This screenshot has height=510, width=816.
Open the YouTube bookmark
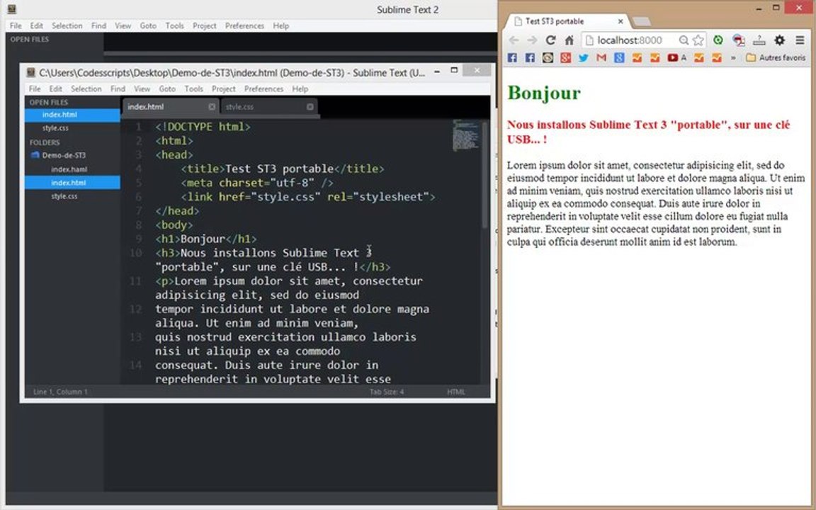(x=673, y=58)
